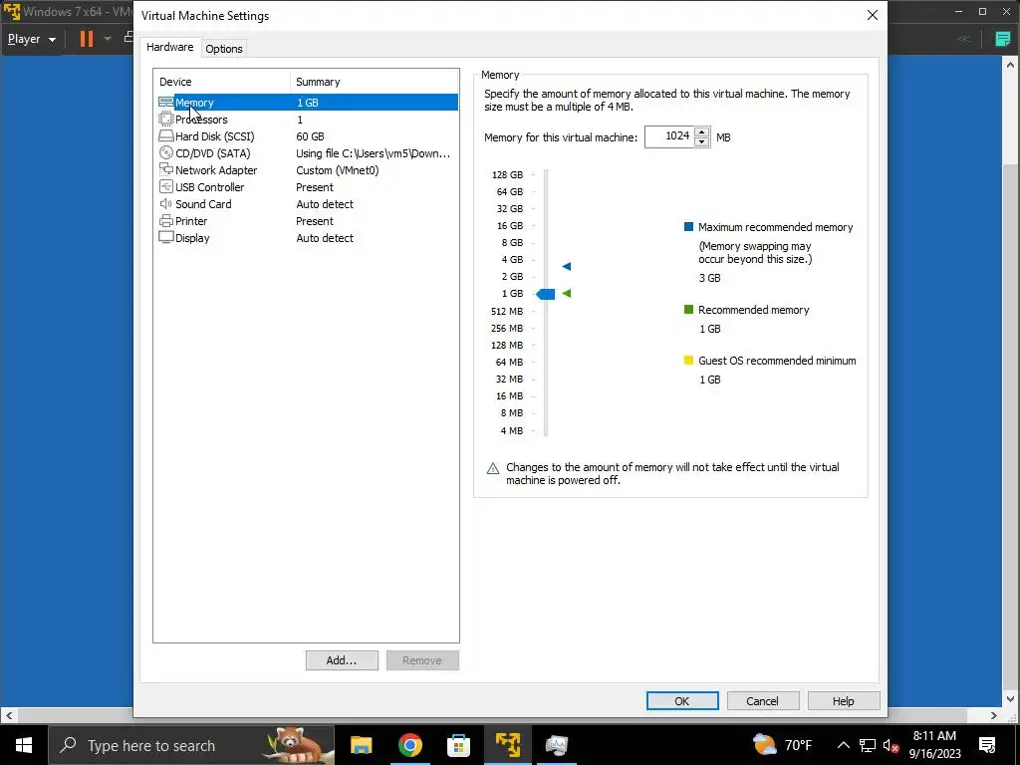This screenshot has width=1020, height=765.
Task: Switch to the Hardware tab
Action: [x=169, y=47]
